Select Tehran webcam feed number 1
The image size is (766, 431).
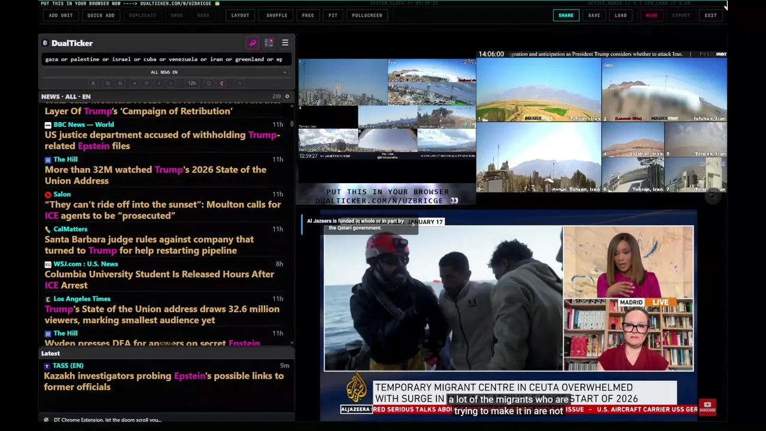[539, 90]
